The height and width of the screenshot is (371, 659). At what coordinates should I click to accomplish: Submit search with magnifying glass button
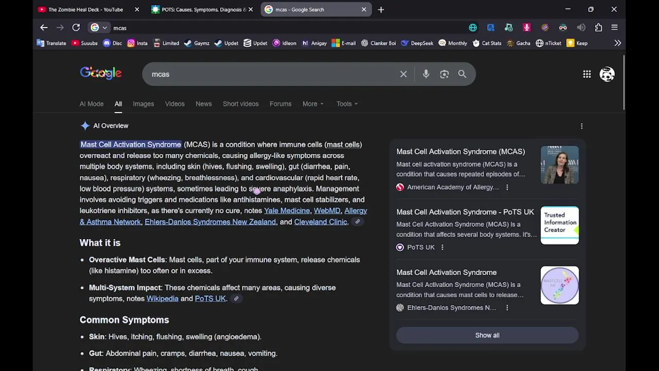coord(462,74)
